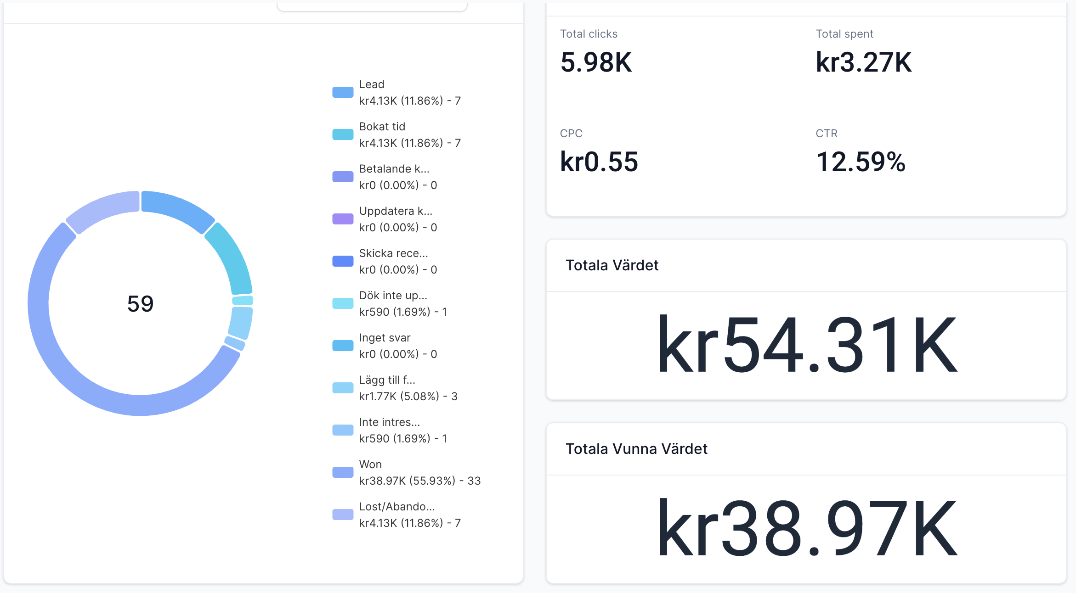Click the Total clicks 5.98K value
Image resolution: width=1076 pixels, height=593 pixels.
point(596,62)
